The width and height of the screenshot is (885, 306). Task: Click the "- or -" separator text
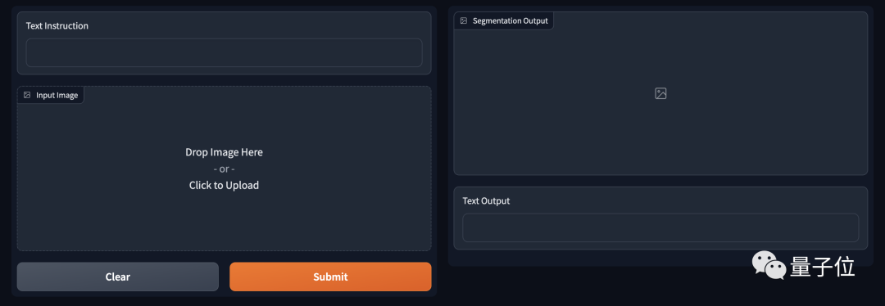(224, 169)
